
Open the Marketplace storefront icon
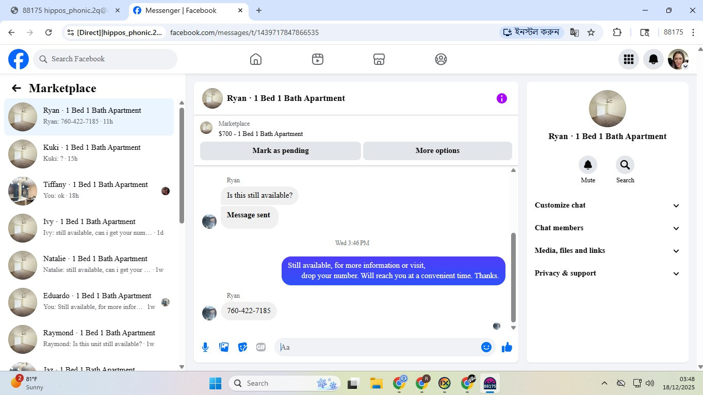tap(379, 59)
